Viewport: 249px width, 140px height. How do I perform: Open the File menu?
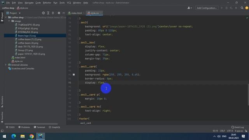(x=8, y=3)
